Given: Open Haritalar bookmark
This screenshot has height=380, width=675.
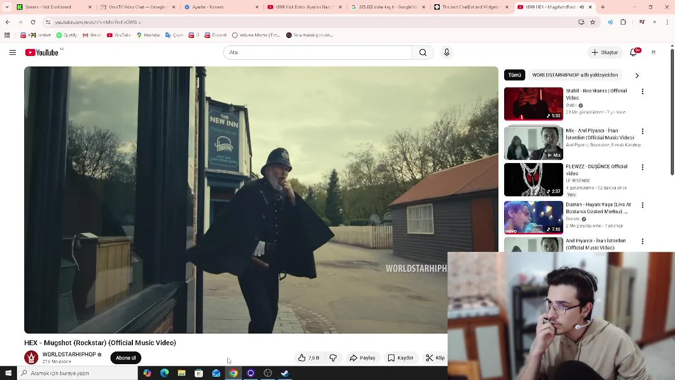Looking at the screenshot, I should tap(148, 35).
